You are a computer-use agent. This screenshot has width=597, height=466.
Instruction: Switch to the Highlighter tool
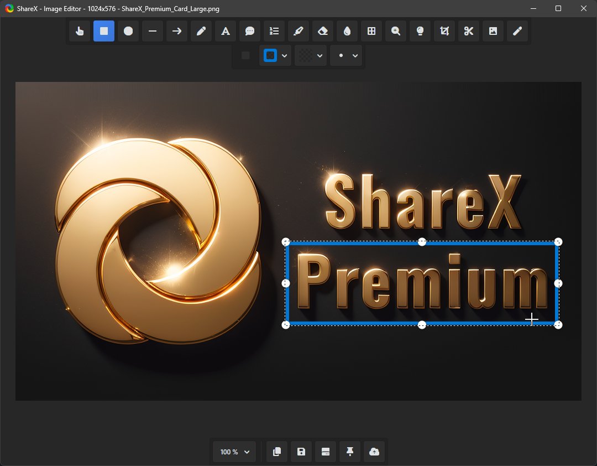tap(298, 31)
